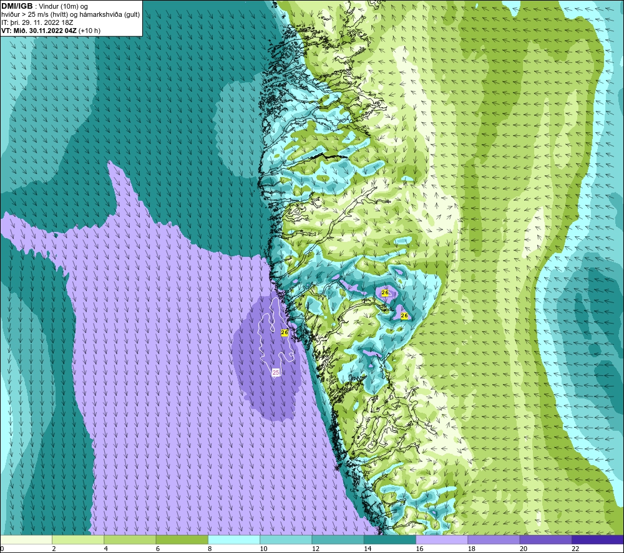Click the legend scale number 10
The width and height of the screenshot is (624, 553).
(264, 549)
